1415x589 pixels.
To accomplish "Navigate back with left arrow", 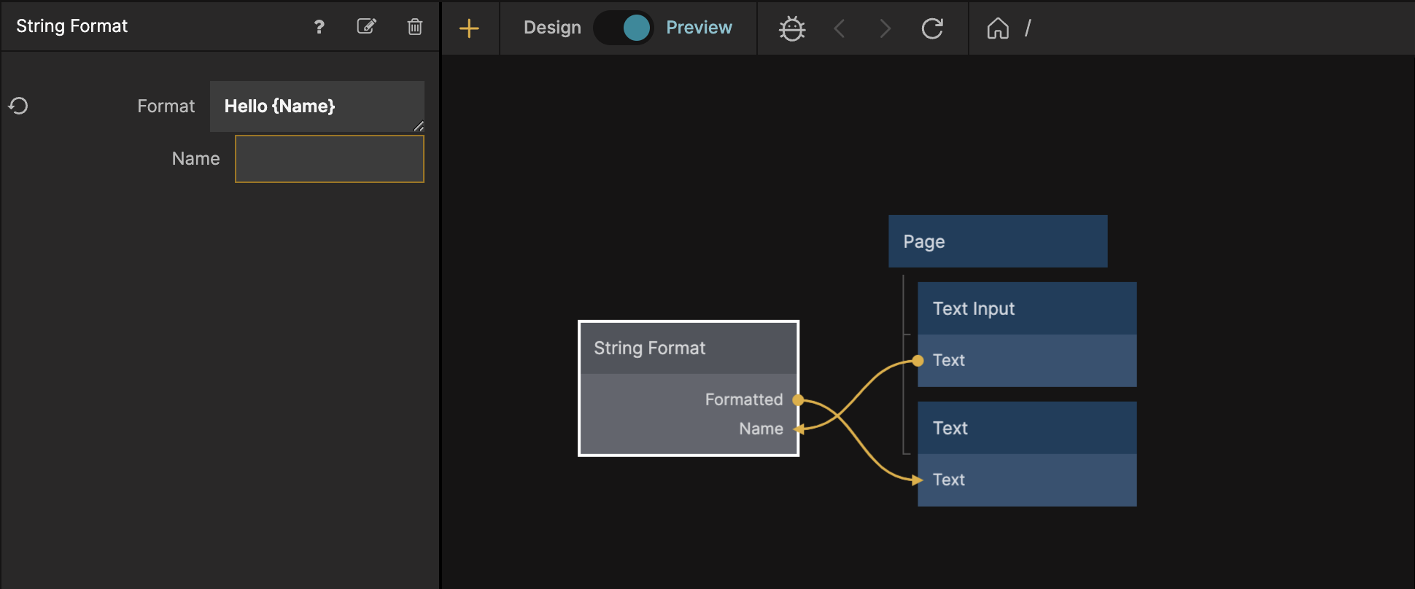I will (840, 28).
